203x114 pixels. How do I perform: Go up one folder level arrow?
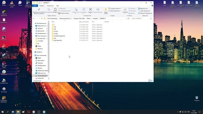pyautogui.click(x=42, y=18)
